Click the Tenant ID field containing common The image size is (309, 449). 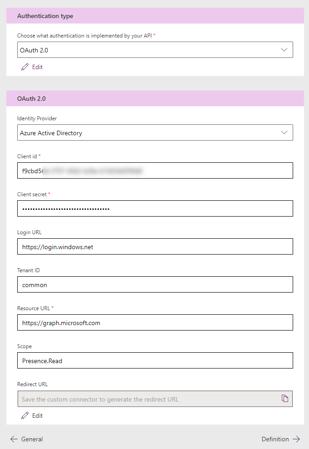[155, 284]
